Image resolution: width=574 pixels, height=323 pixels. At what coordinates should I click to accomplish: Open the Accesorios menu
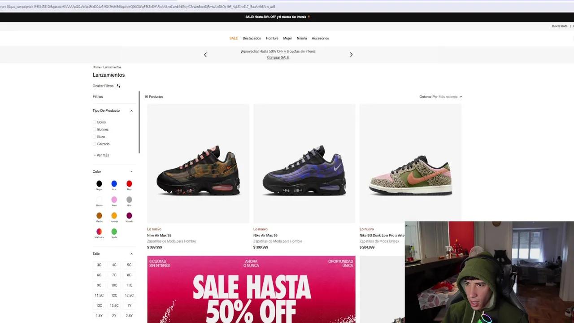click(320, 38)
